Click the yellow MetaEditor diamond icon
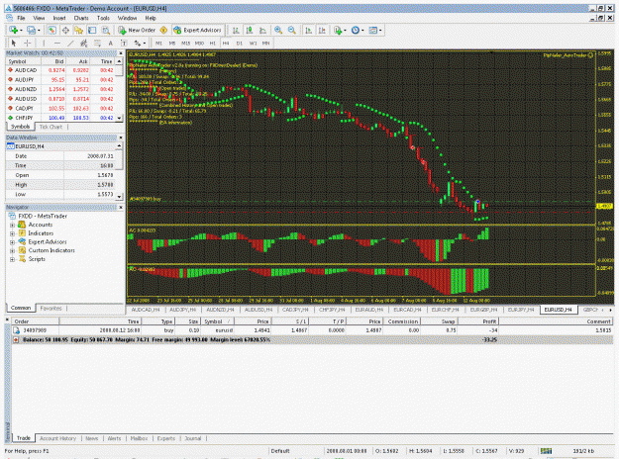 tap(163, 30)
